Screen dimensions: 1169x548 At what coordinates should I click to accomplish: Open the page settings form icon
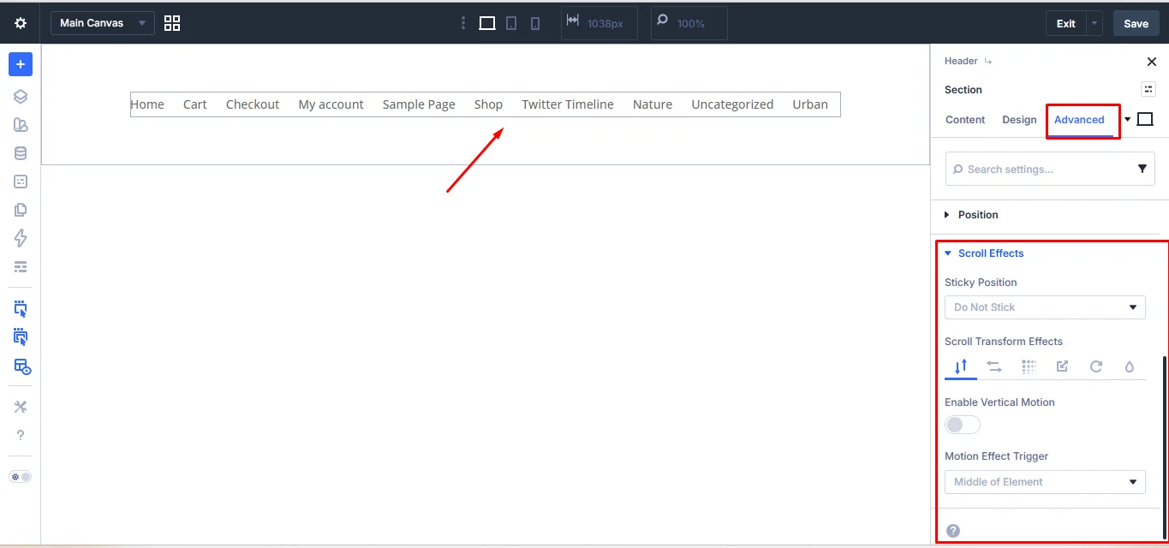pos(21,182)
